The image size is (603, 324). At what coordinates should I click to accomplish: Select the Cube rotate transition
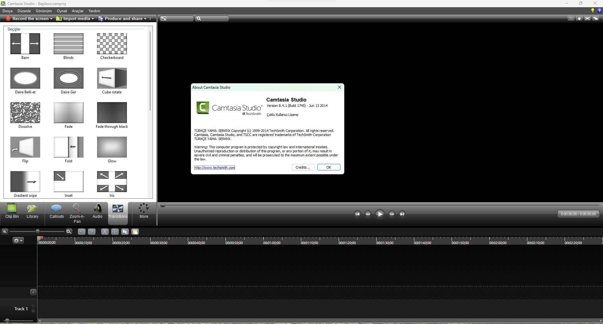point(112,81)
